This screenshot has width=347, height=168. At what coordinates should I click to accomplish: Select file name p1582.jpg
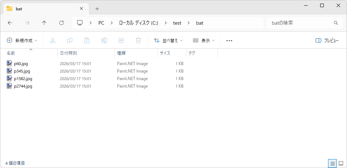click(23, 79)
